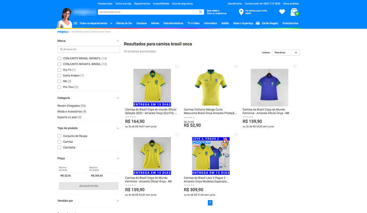This screenshot has width=367, height=213.
Task: Open the blue Feminina shirt thumbnail
Action: pyautogui.click(x=270, y=87)
